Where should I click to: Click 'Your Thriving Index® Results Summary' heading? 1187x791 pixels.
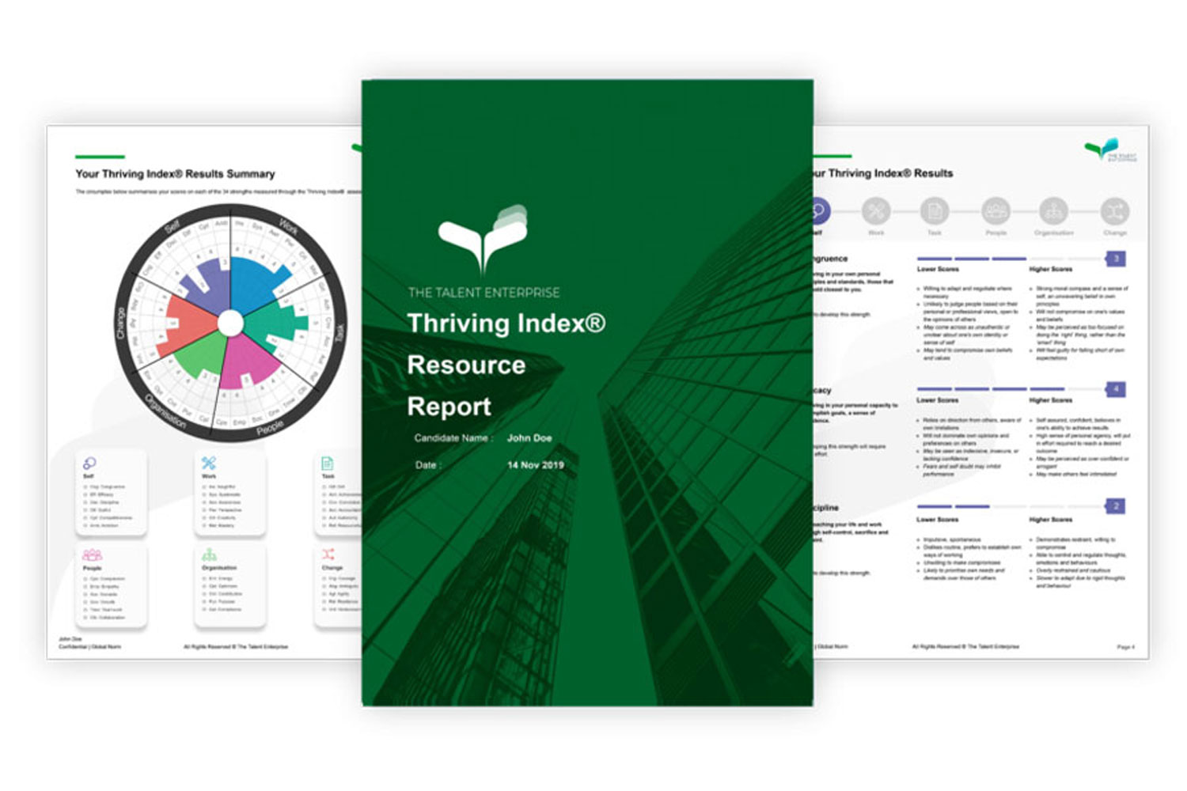[x=175, y=174]
